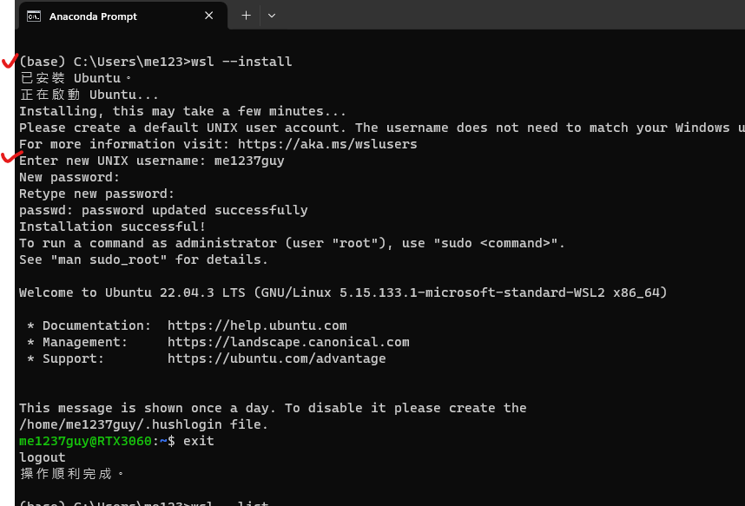Click 'Please create a default UNIX user account' line
Image resolution: width=745 pixels, height=506 pixels.
(x=382, y=128)
